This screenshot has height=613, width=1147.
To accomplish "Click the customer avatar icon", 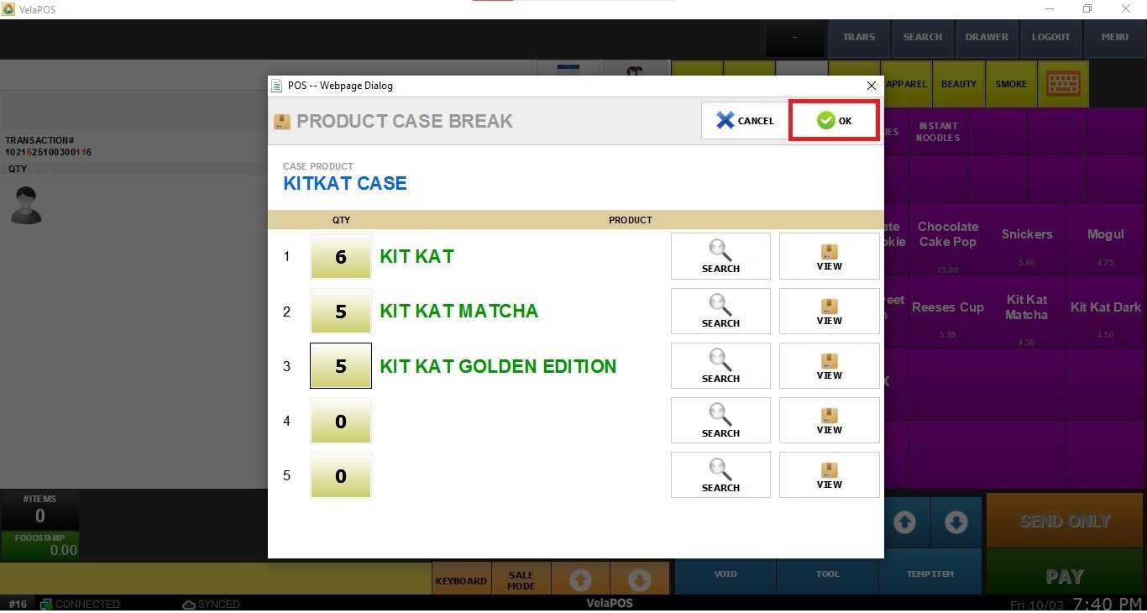I will click(x=25, y=205).
